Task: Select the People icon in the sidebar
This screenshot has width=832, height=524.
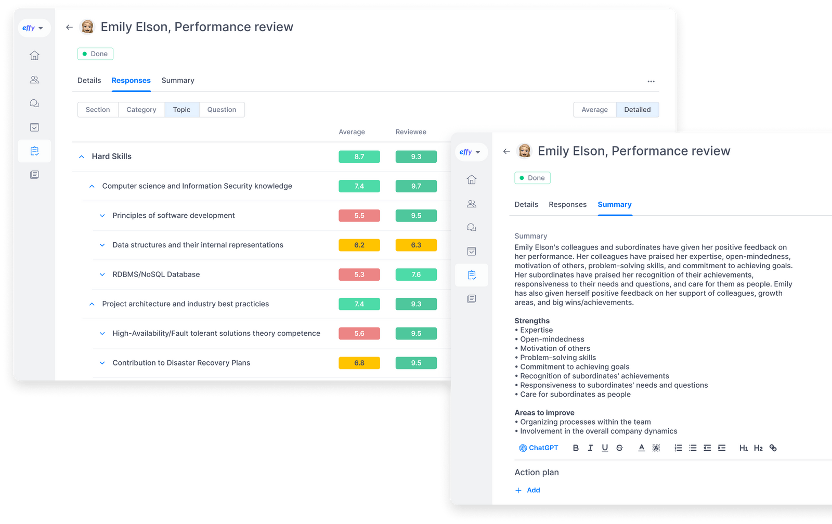Action: tap(34, 80)
